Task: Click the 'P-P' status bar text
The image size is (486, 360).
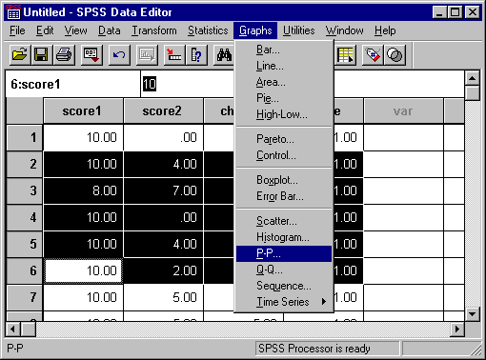Action: coord(15,349)
